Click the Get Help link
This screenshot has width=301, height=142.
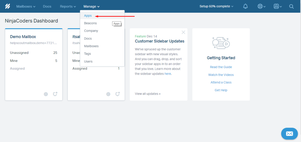tap(221, 90)
